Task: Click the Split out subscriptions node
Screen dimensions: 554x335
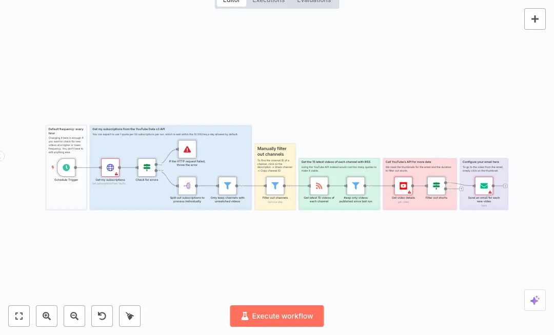Action: click(187, 186)
